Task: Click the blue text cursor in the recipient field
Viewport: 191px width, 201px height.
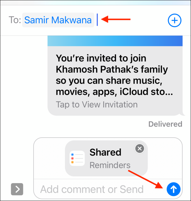Action: click(x=97, y=20)
